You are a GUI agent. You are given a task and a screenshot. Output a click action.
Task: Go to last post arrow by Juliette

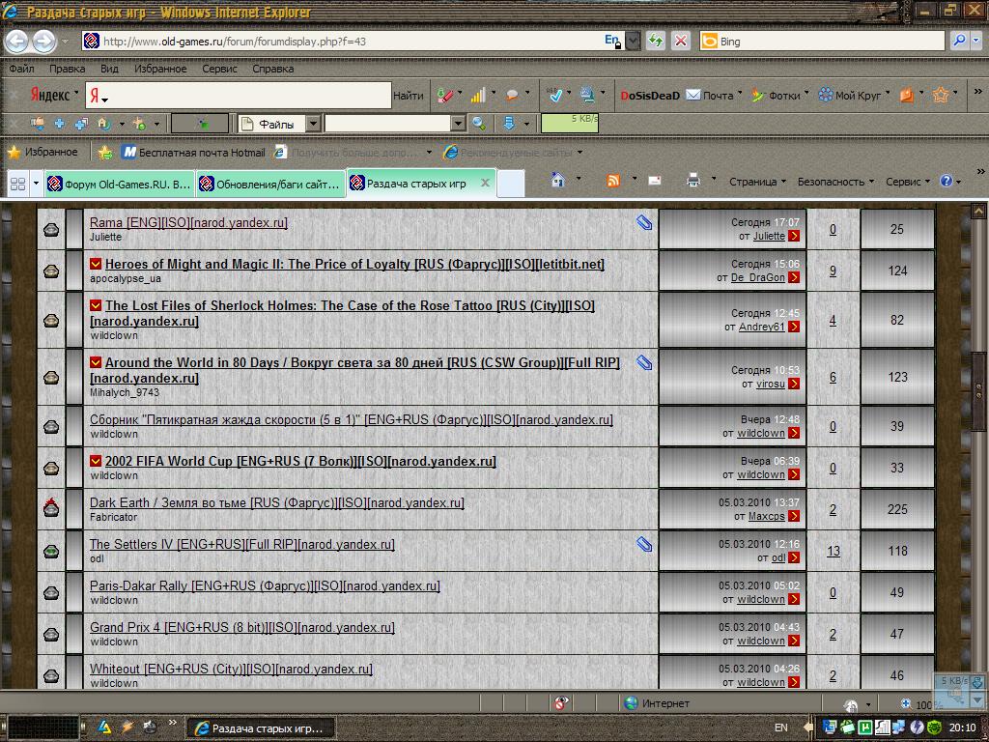coord(794,236)
